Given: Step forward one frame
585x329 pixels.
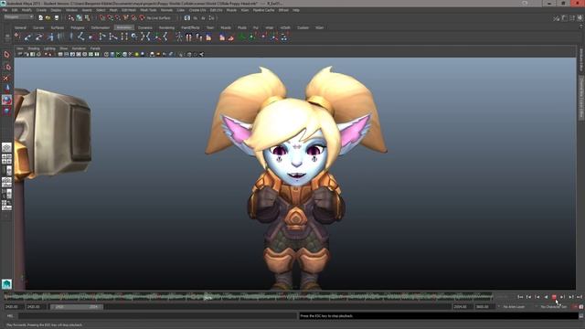Looking at the screenshot, I should tap(563, 297).
